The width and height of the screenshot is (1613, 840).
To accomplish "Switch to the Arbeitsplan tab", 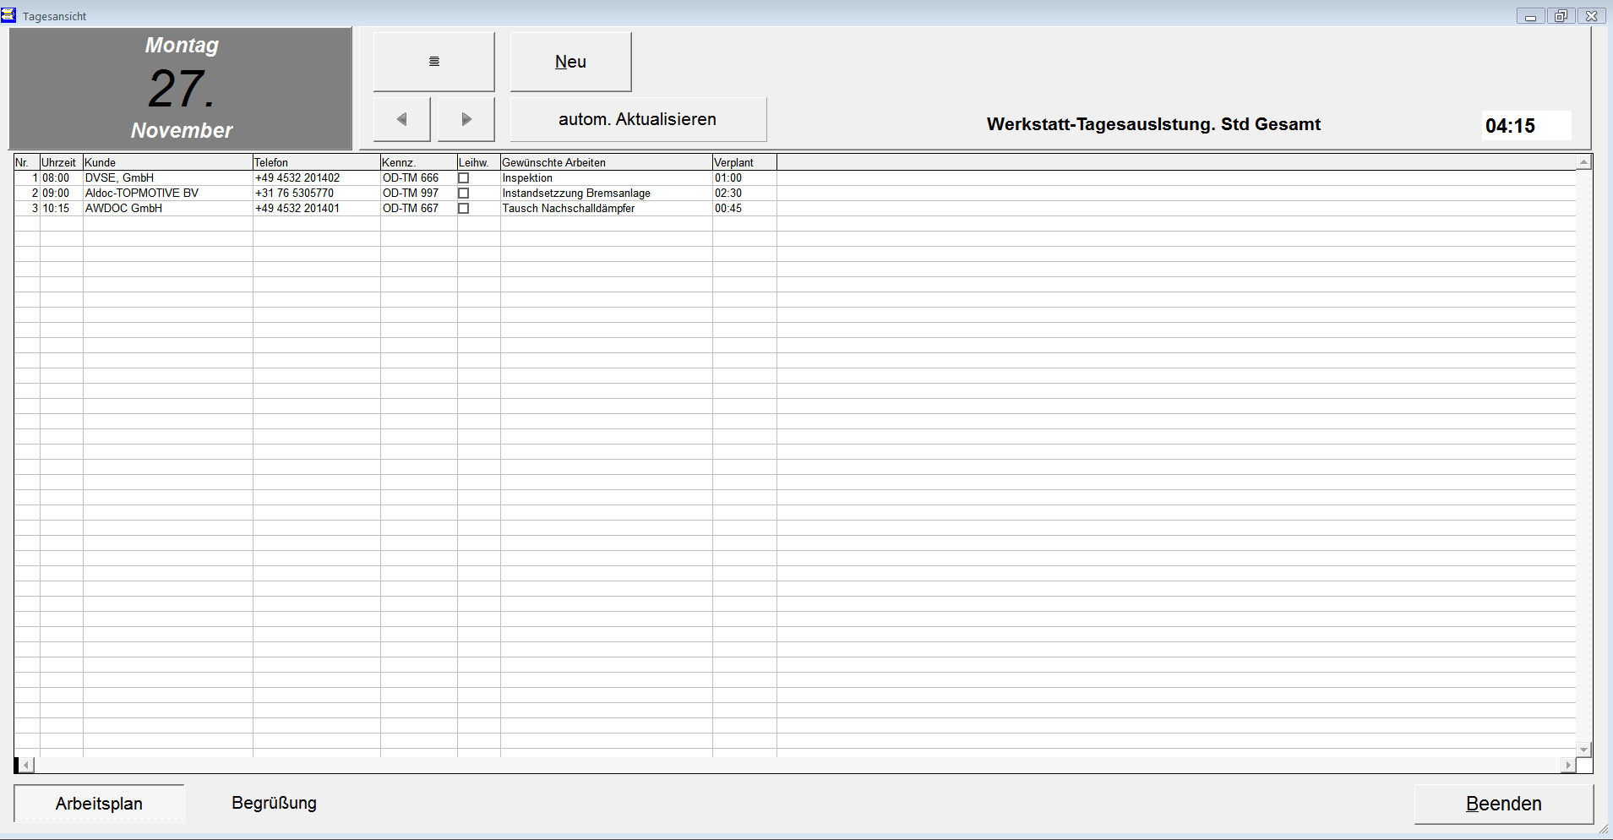I will [x=99, y=804].
